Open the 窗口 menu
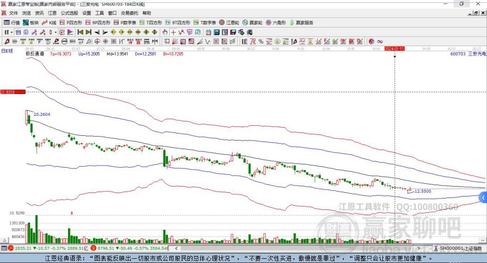This screenshot has height=263, width=487. [112, 13]
